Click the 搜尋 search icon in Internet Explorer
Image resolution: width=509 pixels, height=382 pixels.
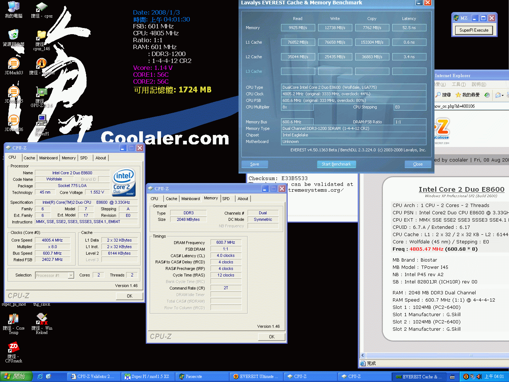(x=443, y=95)
